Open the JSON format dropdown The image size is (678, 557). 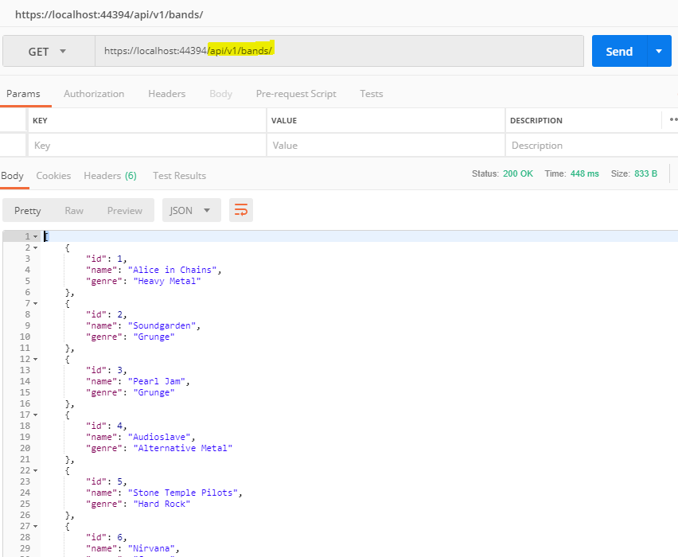[x=192, y=210]
